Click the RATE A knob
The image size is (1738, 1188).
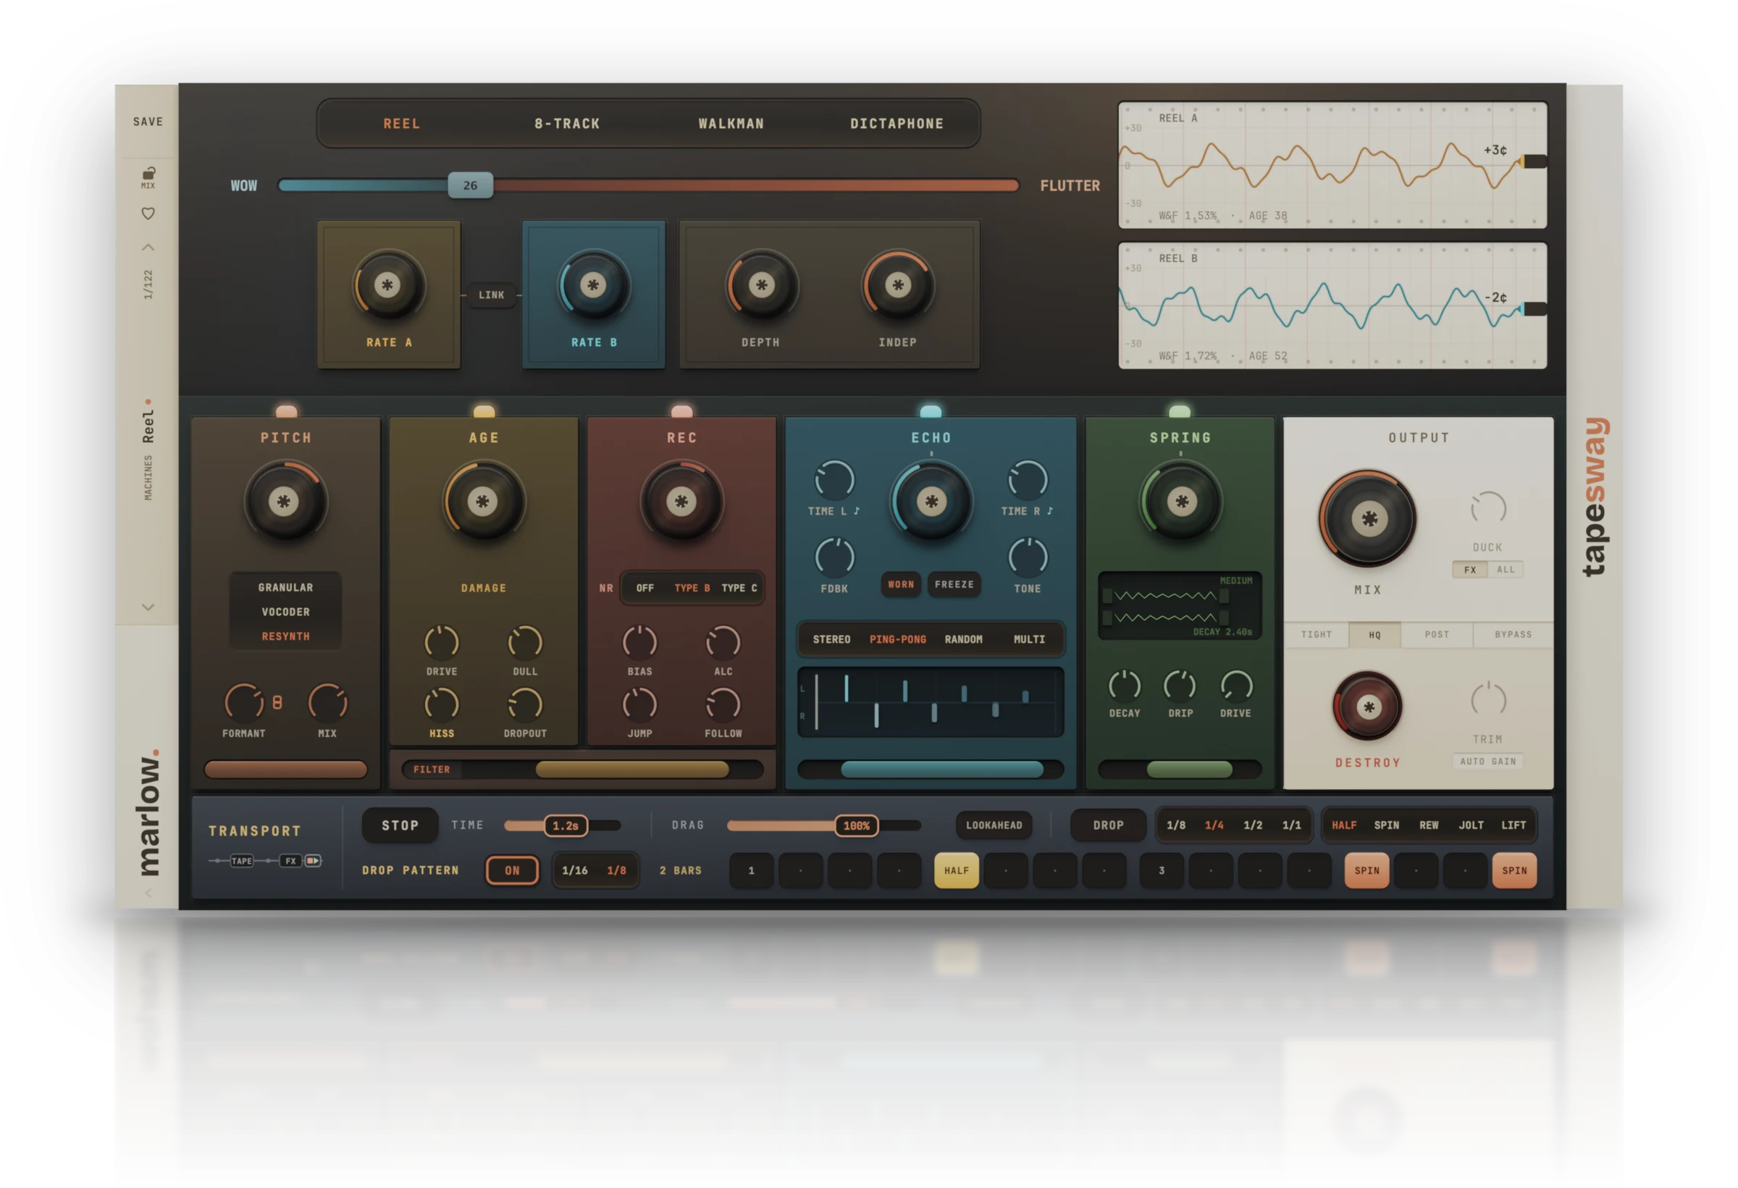(388, 286)
